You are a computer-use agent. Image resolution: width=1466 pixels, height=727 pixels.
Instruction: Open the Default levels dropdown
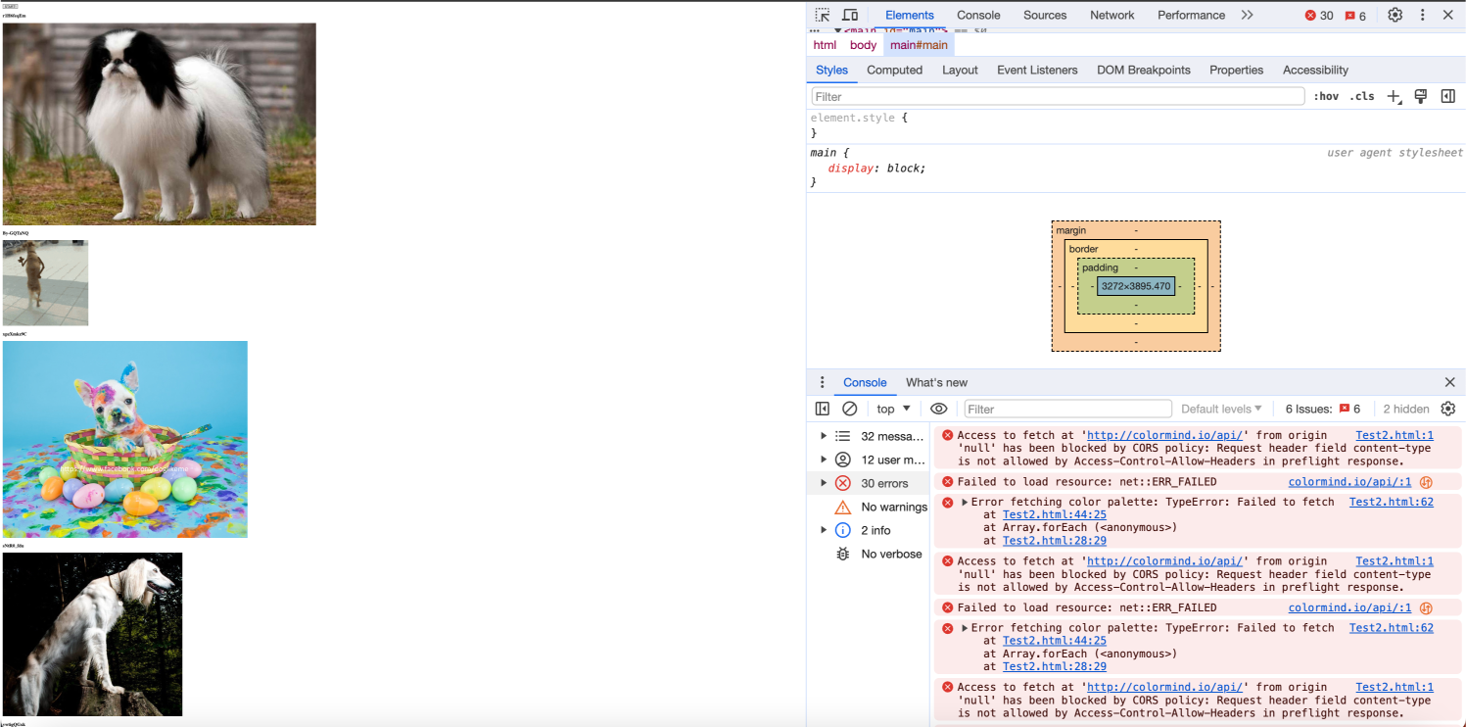(1221, 409)
